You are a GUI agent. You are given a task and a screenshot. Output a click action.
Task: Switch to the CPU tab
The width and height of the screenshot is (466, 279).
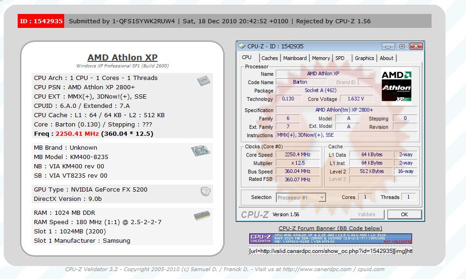coord(246,58)
